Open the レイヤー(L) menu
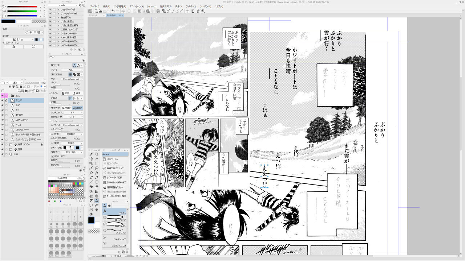Screen dimensions: 465x261 pos(152,7)
